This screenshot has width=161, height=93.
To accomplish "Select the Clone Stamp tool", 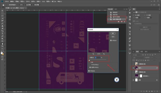I will click(x=2, y=26).
